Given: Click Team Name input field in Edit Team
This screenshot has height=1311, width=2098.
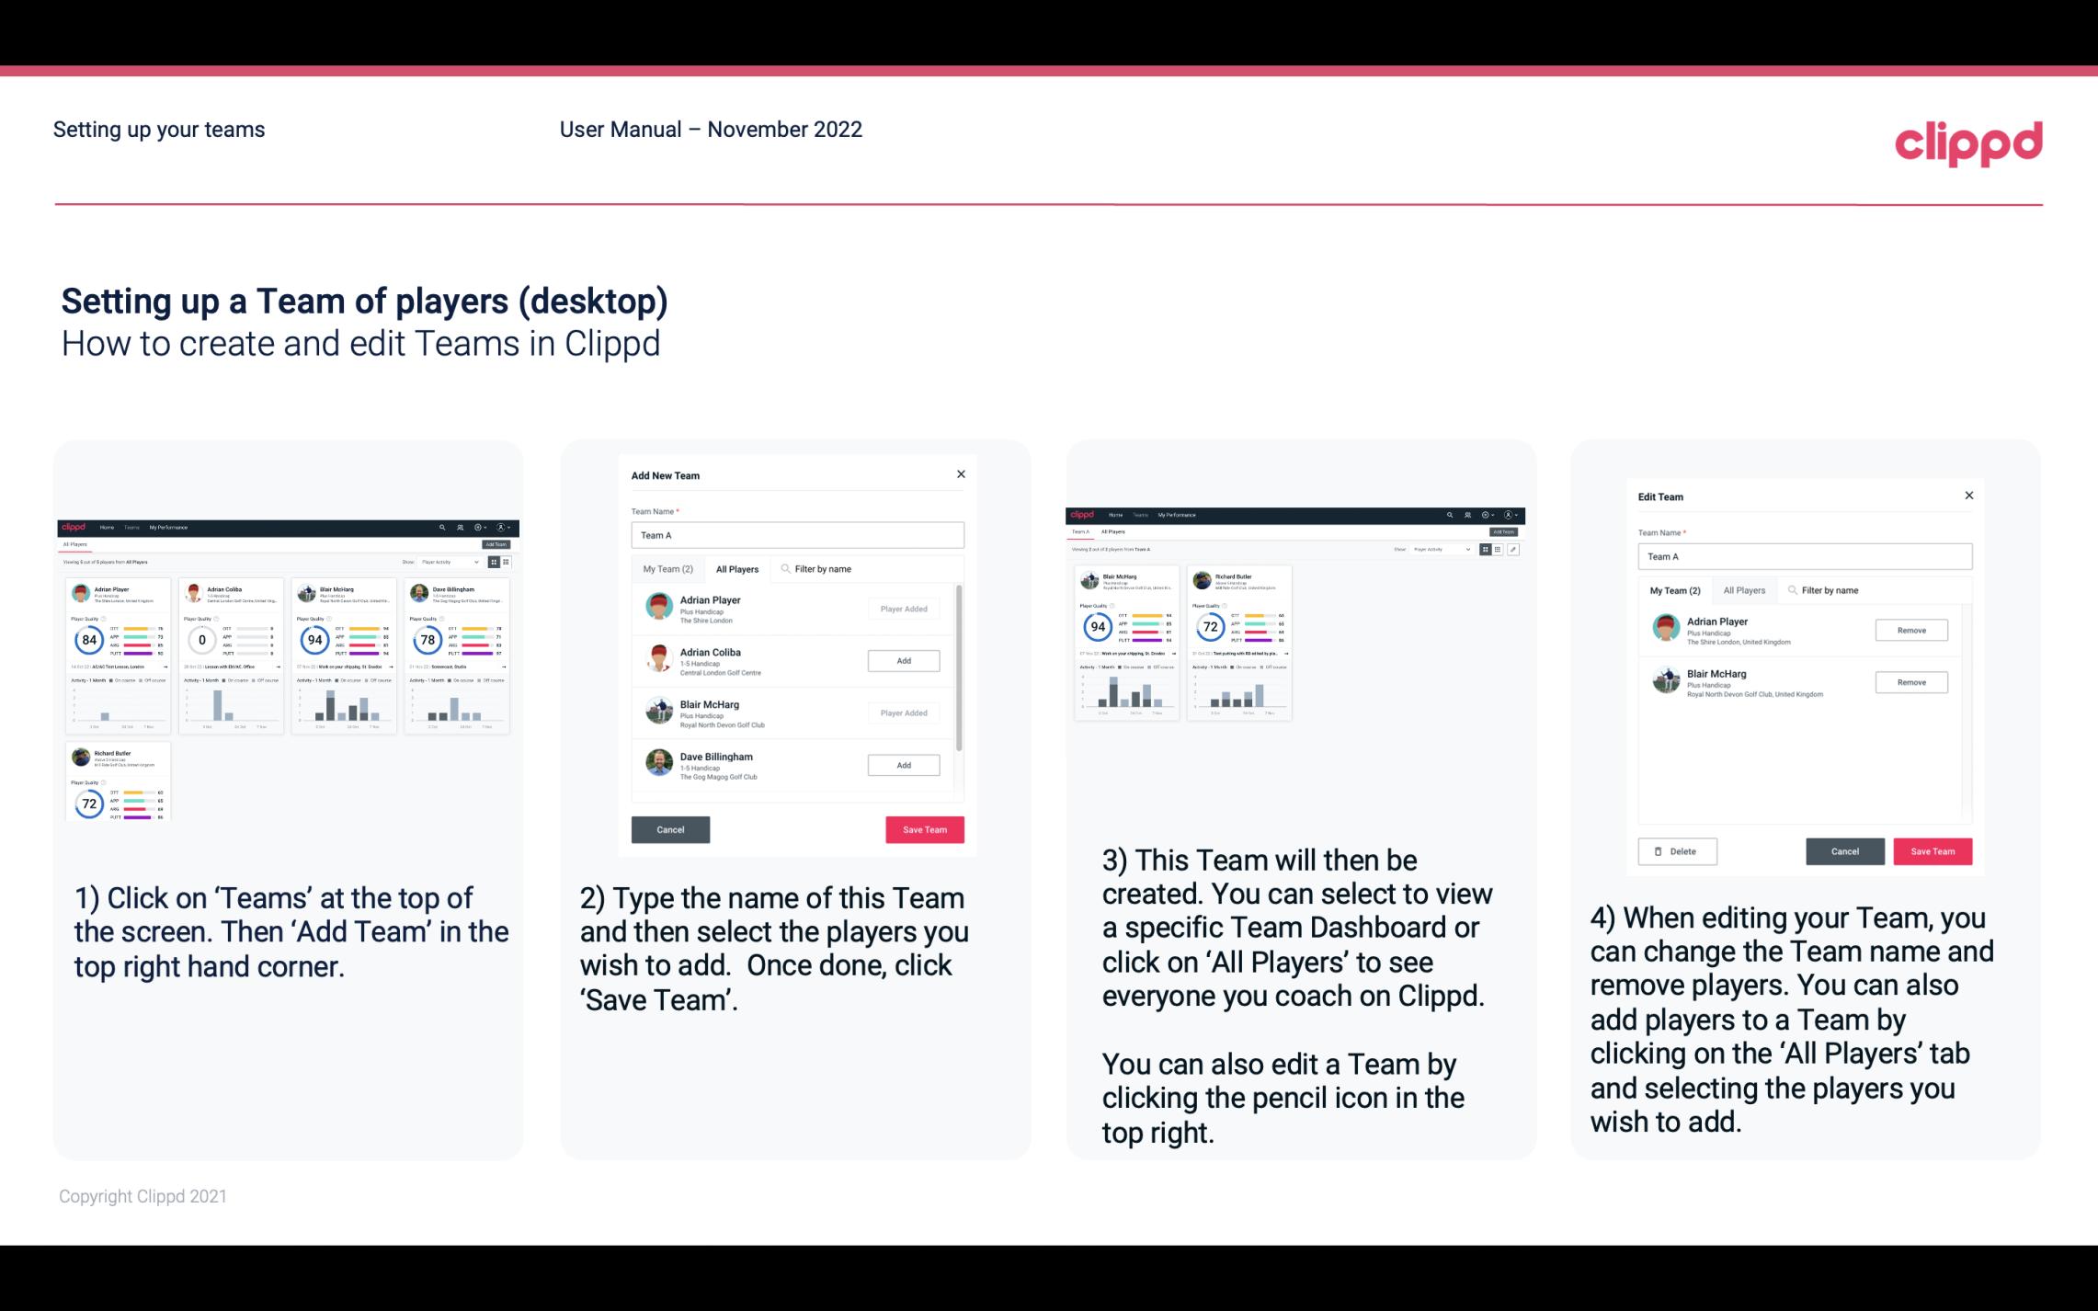Looking at the screenshot, I should pos(1805,556).
